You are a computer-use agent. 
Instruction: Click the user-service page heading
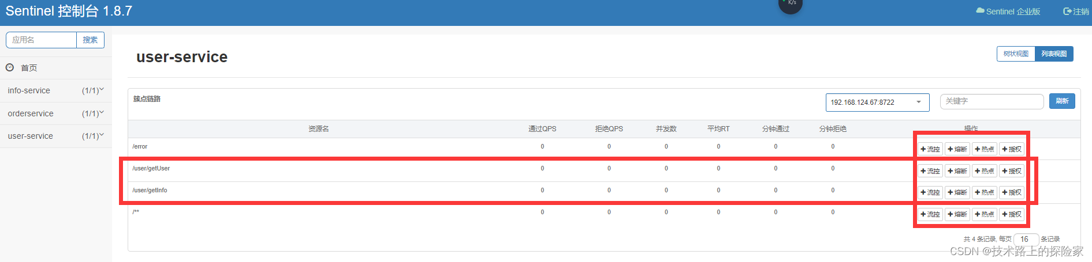pos(182,57)
